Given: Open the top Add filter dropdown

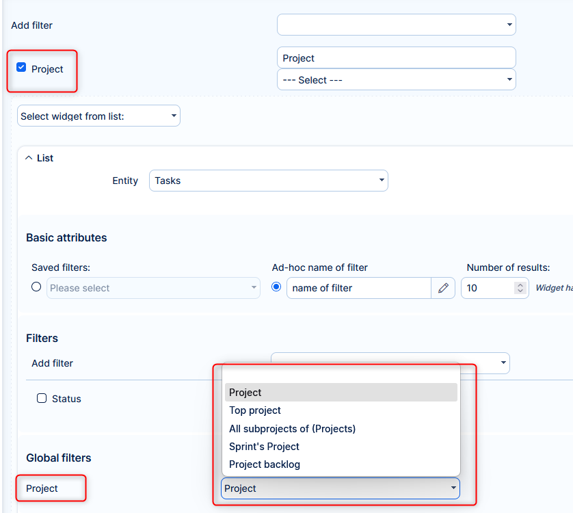Looking at the screenshot, I should pos(396,25).
